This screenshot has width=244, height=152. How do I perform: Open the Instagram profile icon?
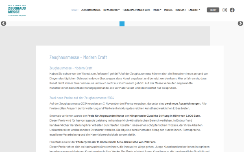coord(224,10)
